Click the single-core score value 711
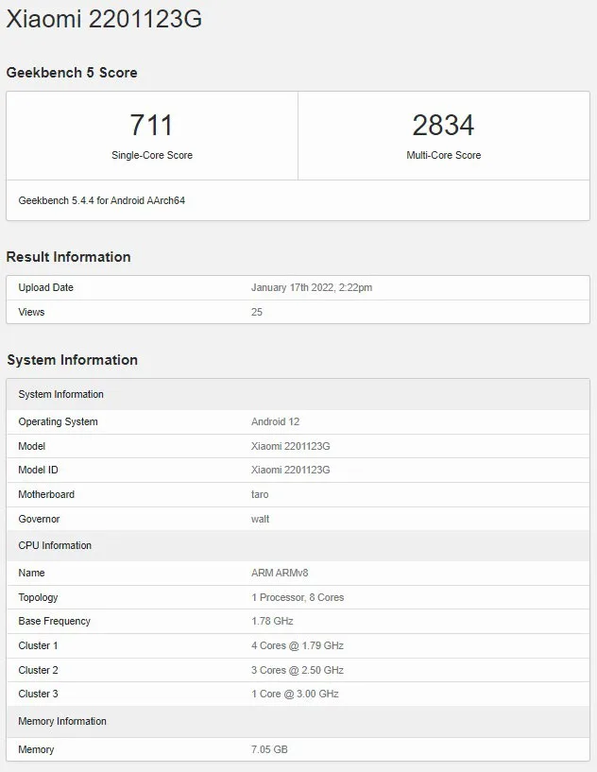 tap(151, 125)
